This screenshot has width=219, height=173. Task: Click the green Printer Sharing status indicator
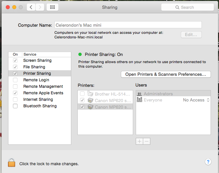[80, 54]
